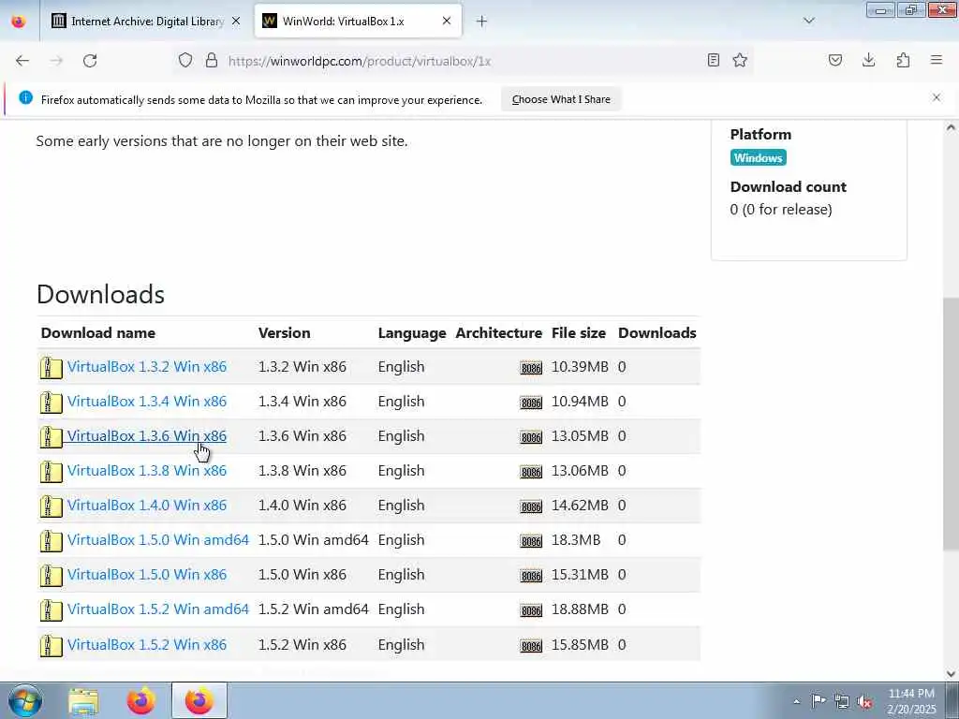This screenshot has width=959, height=719.
Task: Click the muted speaker tray icon
Action: (864, 701)
